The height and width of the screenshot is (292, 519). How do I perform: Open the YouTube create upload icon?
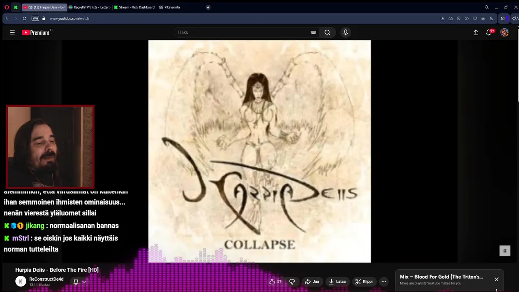click(476, 32)
